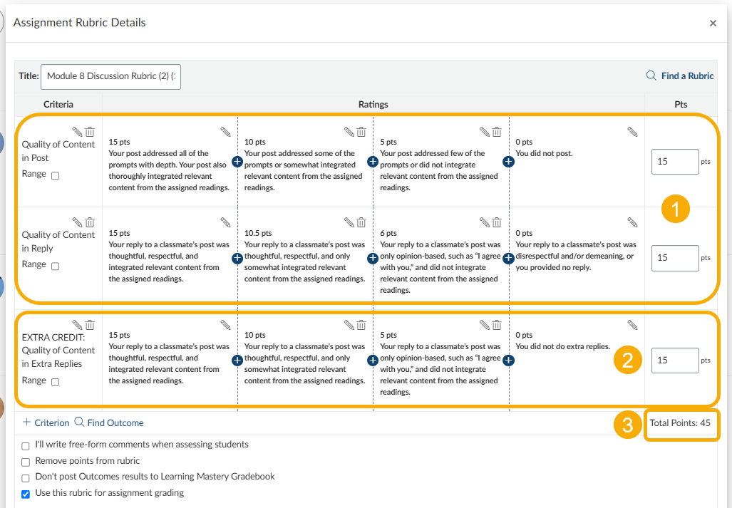The height and width of the screenshot is (508, 732).
Task: Edit the 10.5 pts rating in Reply row
Action: point(349,222)
